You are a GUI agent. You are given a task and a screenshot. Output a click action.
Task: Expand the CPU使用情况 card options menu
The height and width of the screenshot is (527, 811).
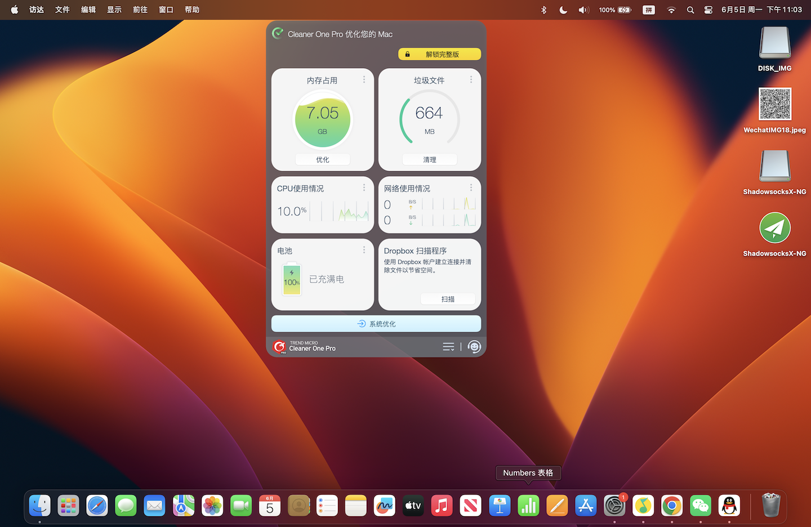point(364,187)
